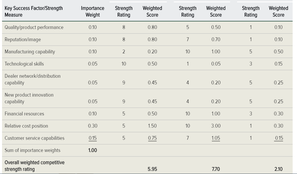Click 'Overall weighted competitive strength rating' label
The width and height of the screenshot is (297, 174).
[x=35, y=166]
